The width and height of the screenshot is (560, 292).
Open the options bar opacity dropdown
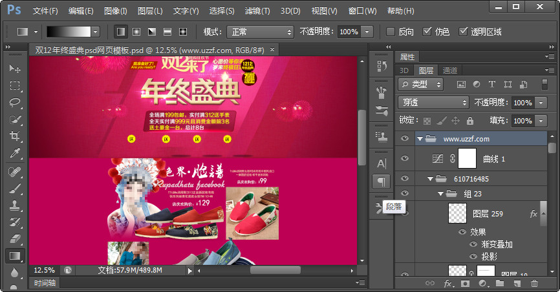[367, 32]
